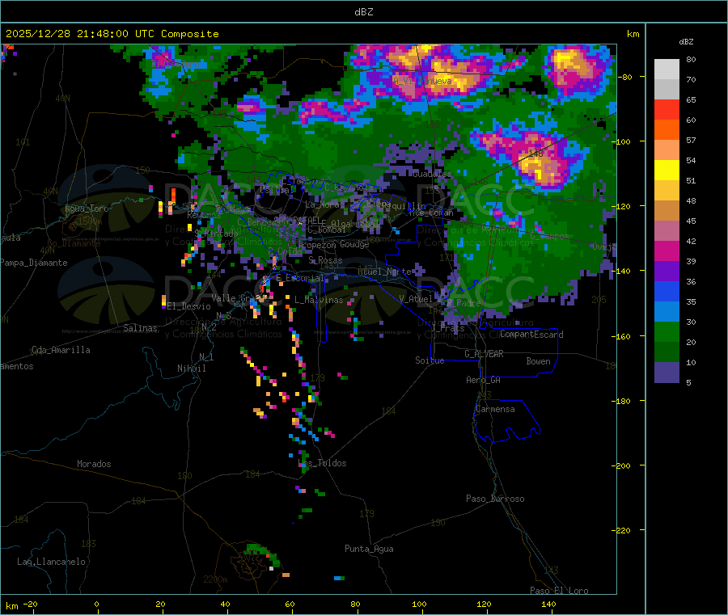The height and width of the screenshot is (615, 728).
Task: Pick the slate purple 5-10 dBZ legend band
Action: pos(667,373)
